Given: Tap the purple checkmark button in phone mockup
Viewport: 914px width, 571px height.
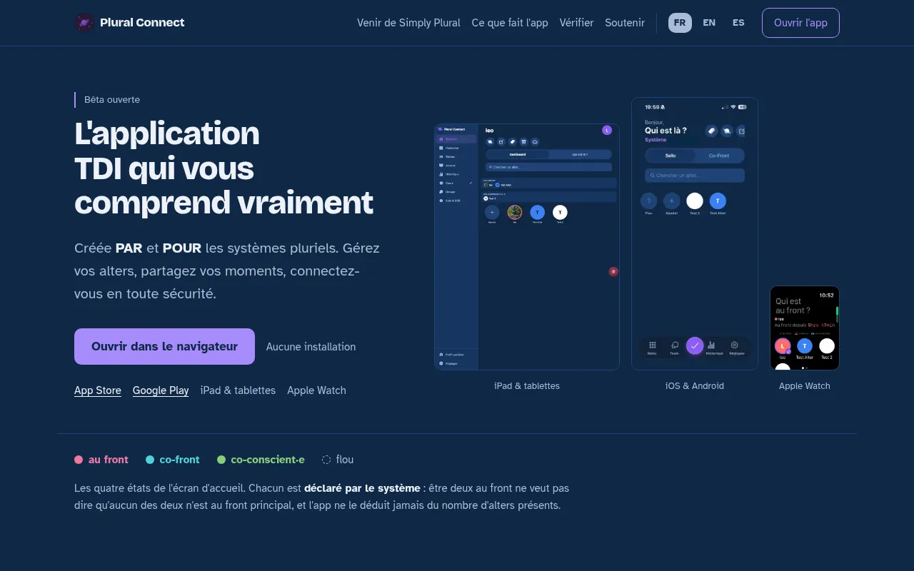Looking at the screenshot, I should (x=695, y=345).
